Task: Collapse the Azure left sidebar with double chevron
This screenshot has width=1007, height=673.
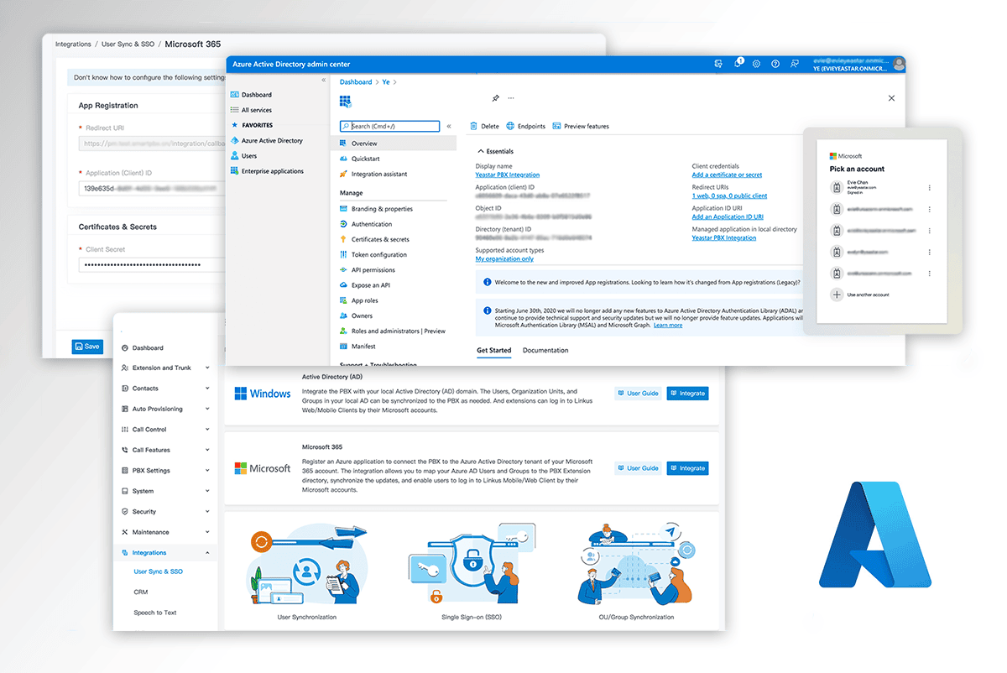Action: [x=324, y=80]
